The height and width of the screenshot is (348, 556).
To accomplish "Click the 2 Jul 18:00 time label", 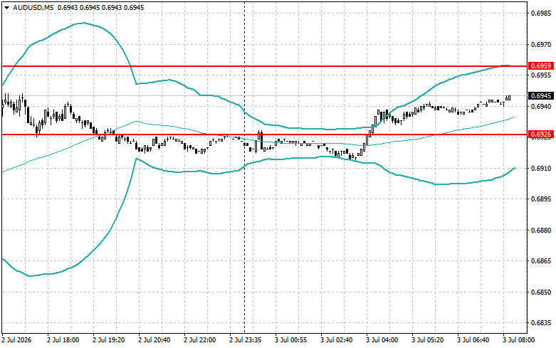I will [x=63, y=340].
